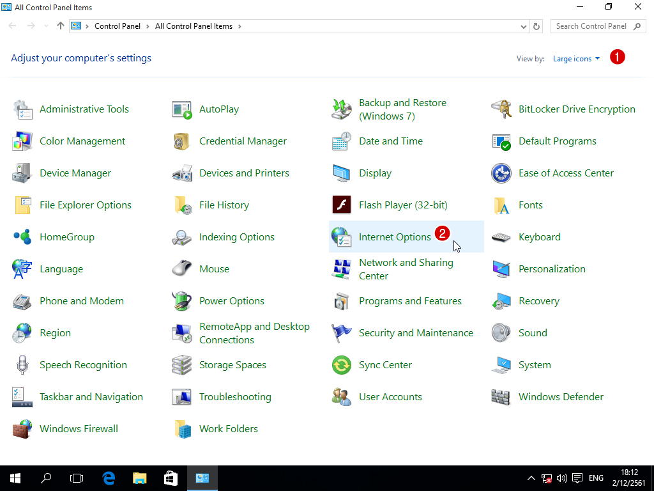The height and width of the screenshot is (491, 654).
Task: Open the Internet Options globe icon
Action: tap(342, 237)
